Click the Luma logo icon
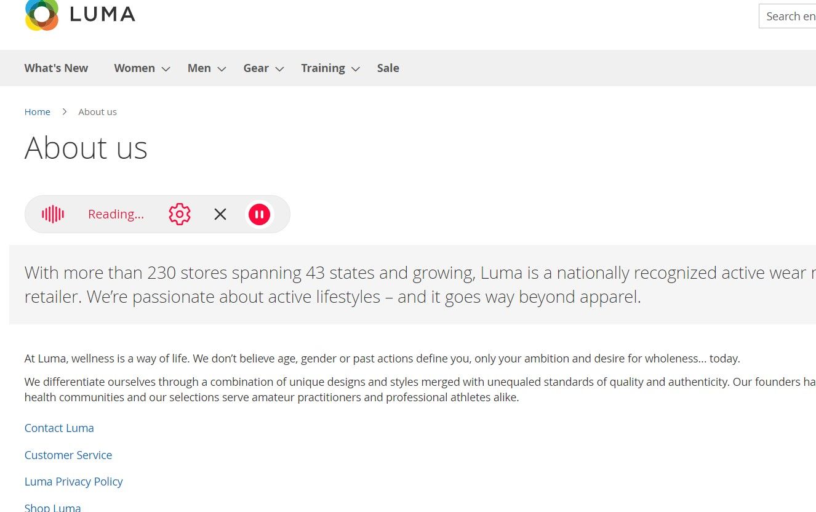 click(x=42, y=14)
